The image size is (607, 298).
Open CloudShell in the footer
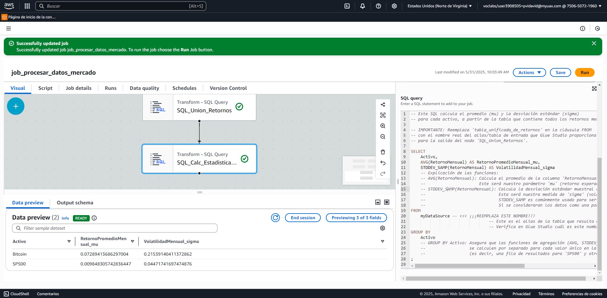[x=16, y=294]
